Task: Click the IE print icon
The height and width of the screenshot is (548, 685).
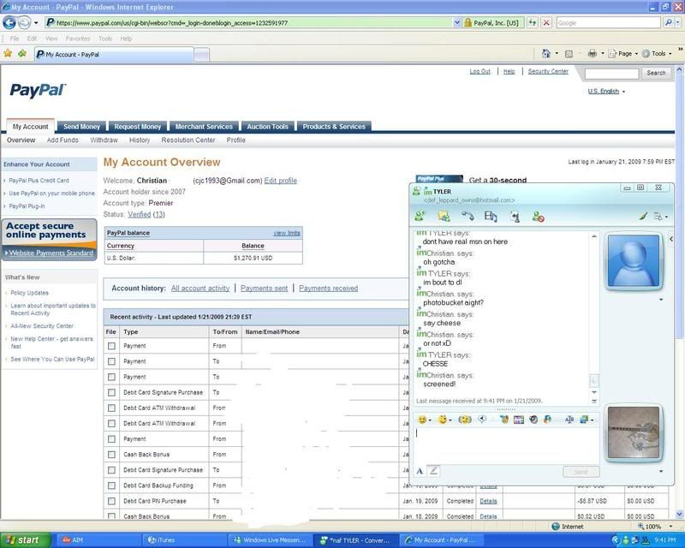Action: (592, 53)
